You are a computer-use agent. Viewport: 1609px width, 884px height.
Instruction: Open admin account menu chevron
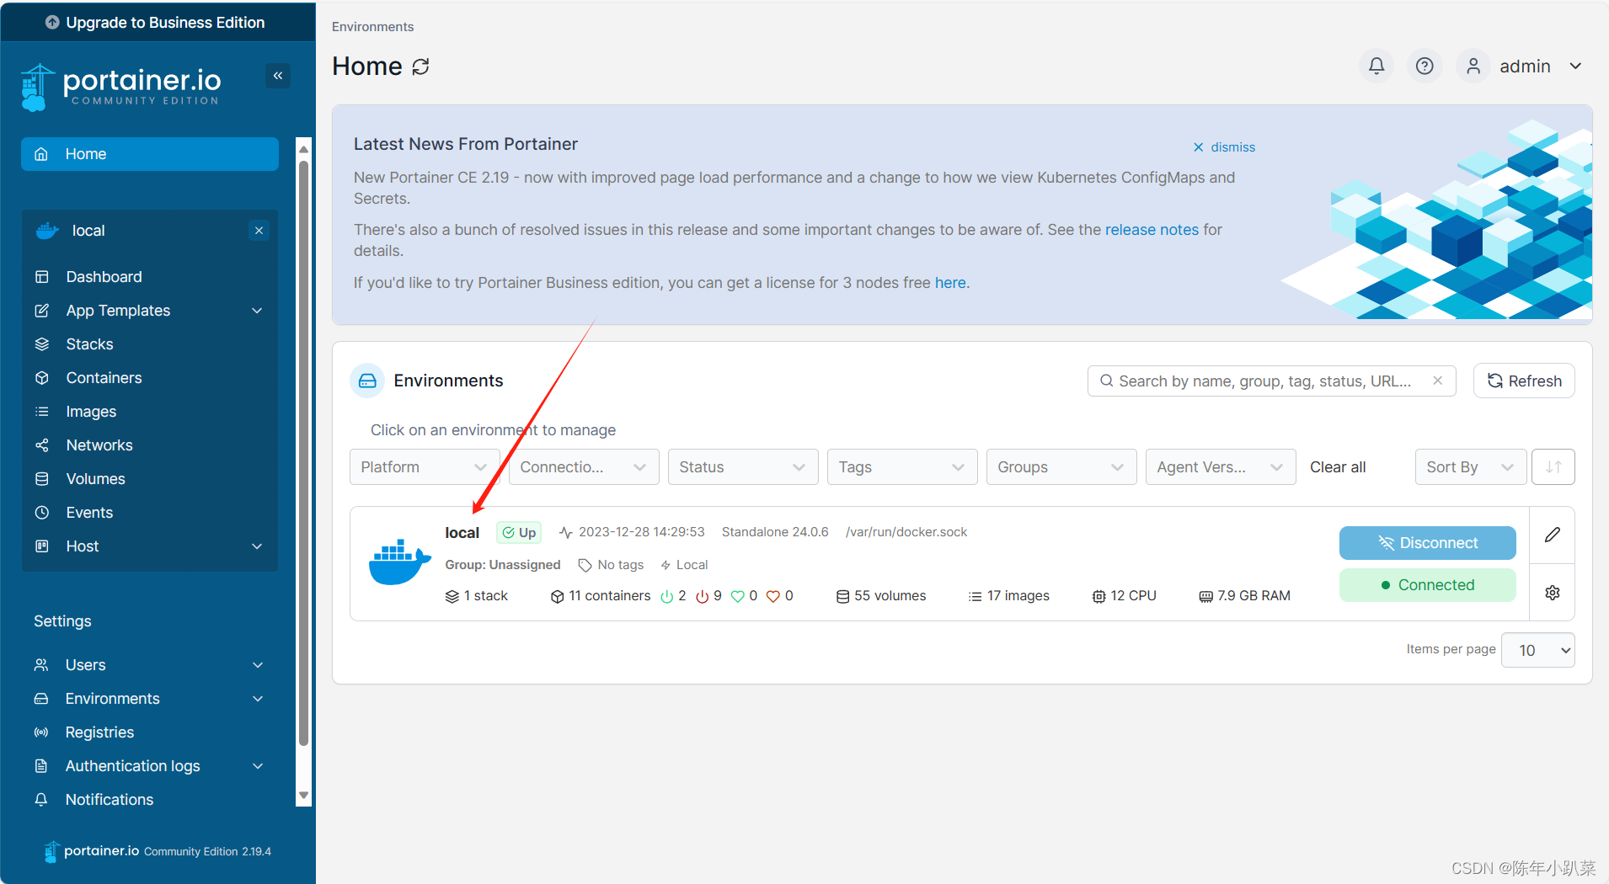(x=1575, y=66)
